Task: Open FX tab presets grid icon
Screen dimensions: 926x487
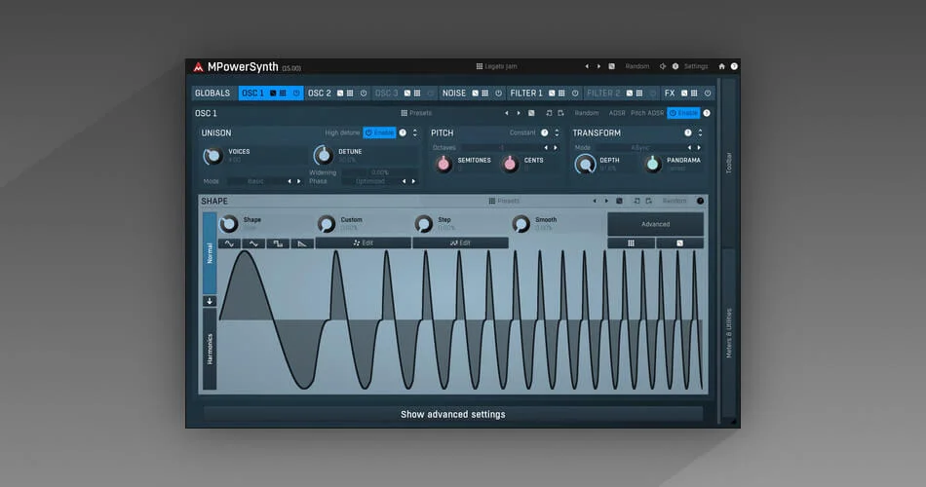Action: coord(694,94)
